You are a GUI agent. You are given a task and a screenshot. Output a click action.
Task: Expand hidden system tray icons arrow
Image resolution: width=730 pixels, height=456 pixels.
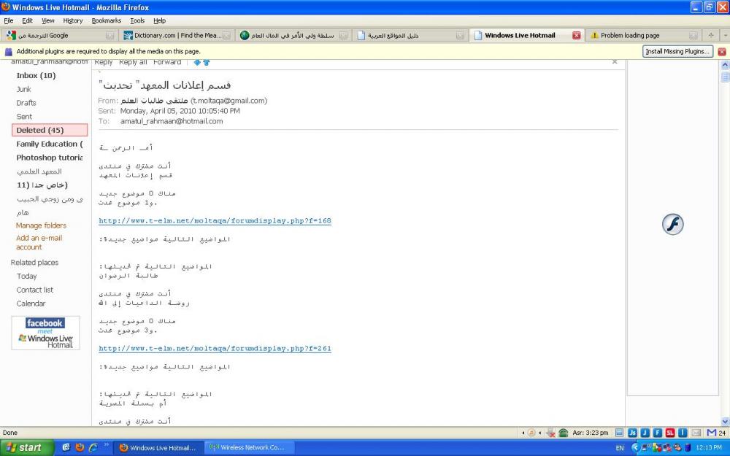point(635,447)
